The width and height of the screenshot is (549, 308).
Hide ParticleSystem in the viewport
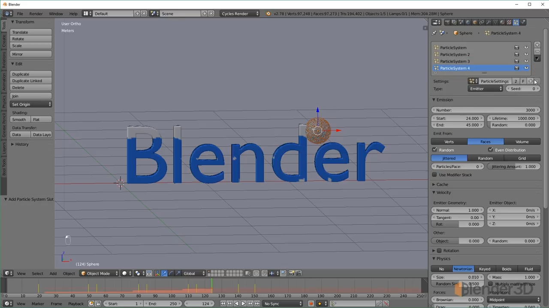526,47
